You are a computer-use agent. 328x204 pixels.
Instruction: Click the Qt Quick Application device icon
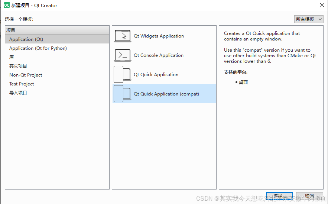pyautogui.click(x=123, y=74)
